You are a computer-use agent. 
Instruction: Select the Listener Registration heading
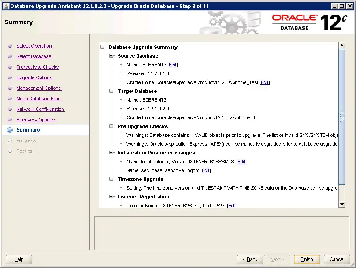click(144, 197)
